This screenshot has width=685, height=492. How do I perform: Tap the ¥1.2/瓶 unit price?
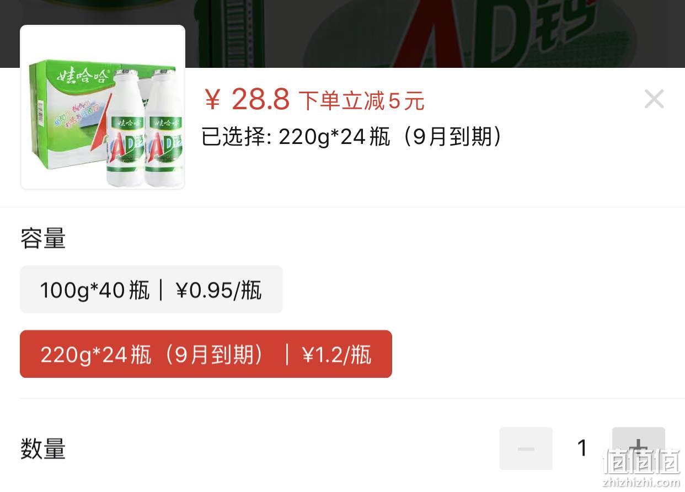[336, 354]
